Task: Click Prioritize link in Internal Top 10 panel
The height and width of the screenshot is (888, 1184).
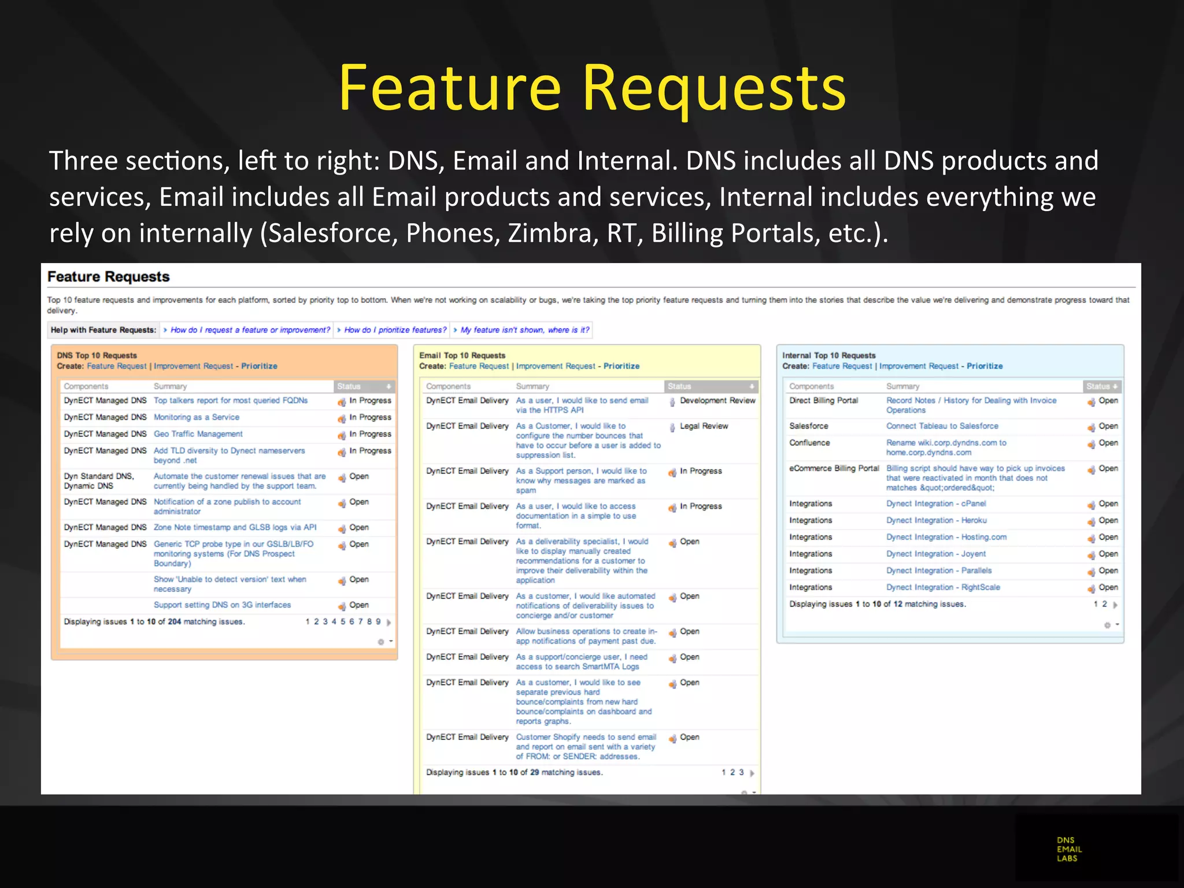Action: pyautogui.click(x=985, y=367)
